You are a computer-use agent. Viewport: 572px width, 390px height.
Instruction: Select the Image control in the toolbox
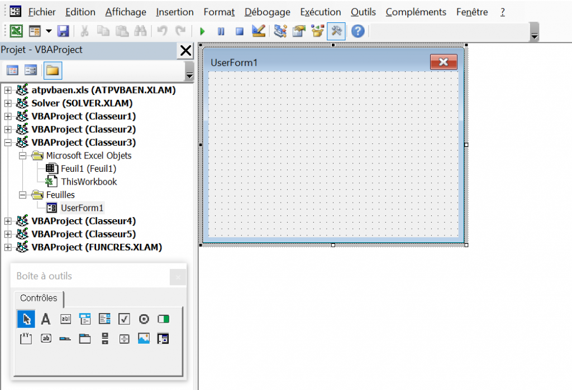pos(143,338)
